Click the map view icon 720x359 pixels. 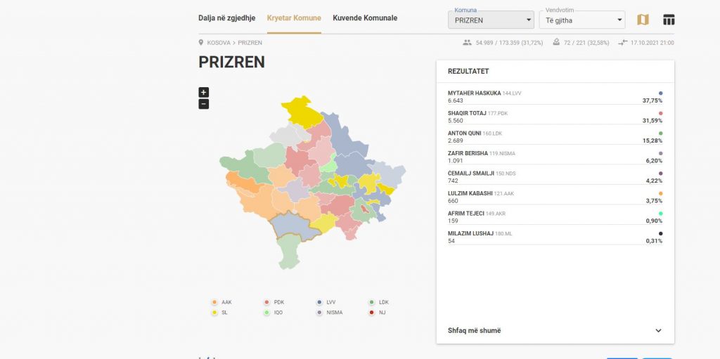(x=643, y=20)
